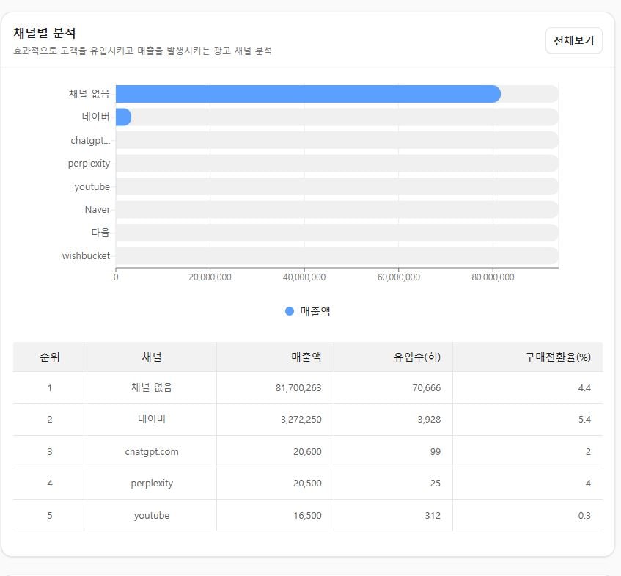The height and width of the screenshot is (576, 621).
Task: Select the 네이버 sales bar
Action: 123,117
